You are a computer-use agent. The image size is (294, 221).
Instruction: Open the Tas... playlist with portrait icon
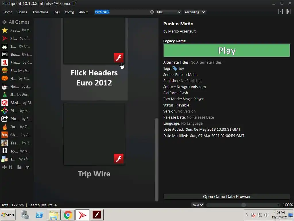[x=16, y=143]
